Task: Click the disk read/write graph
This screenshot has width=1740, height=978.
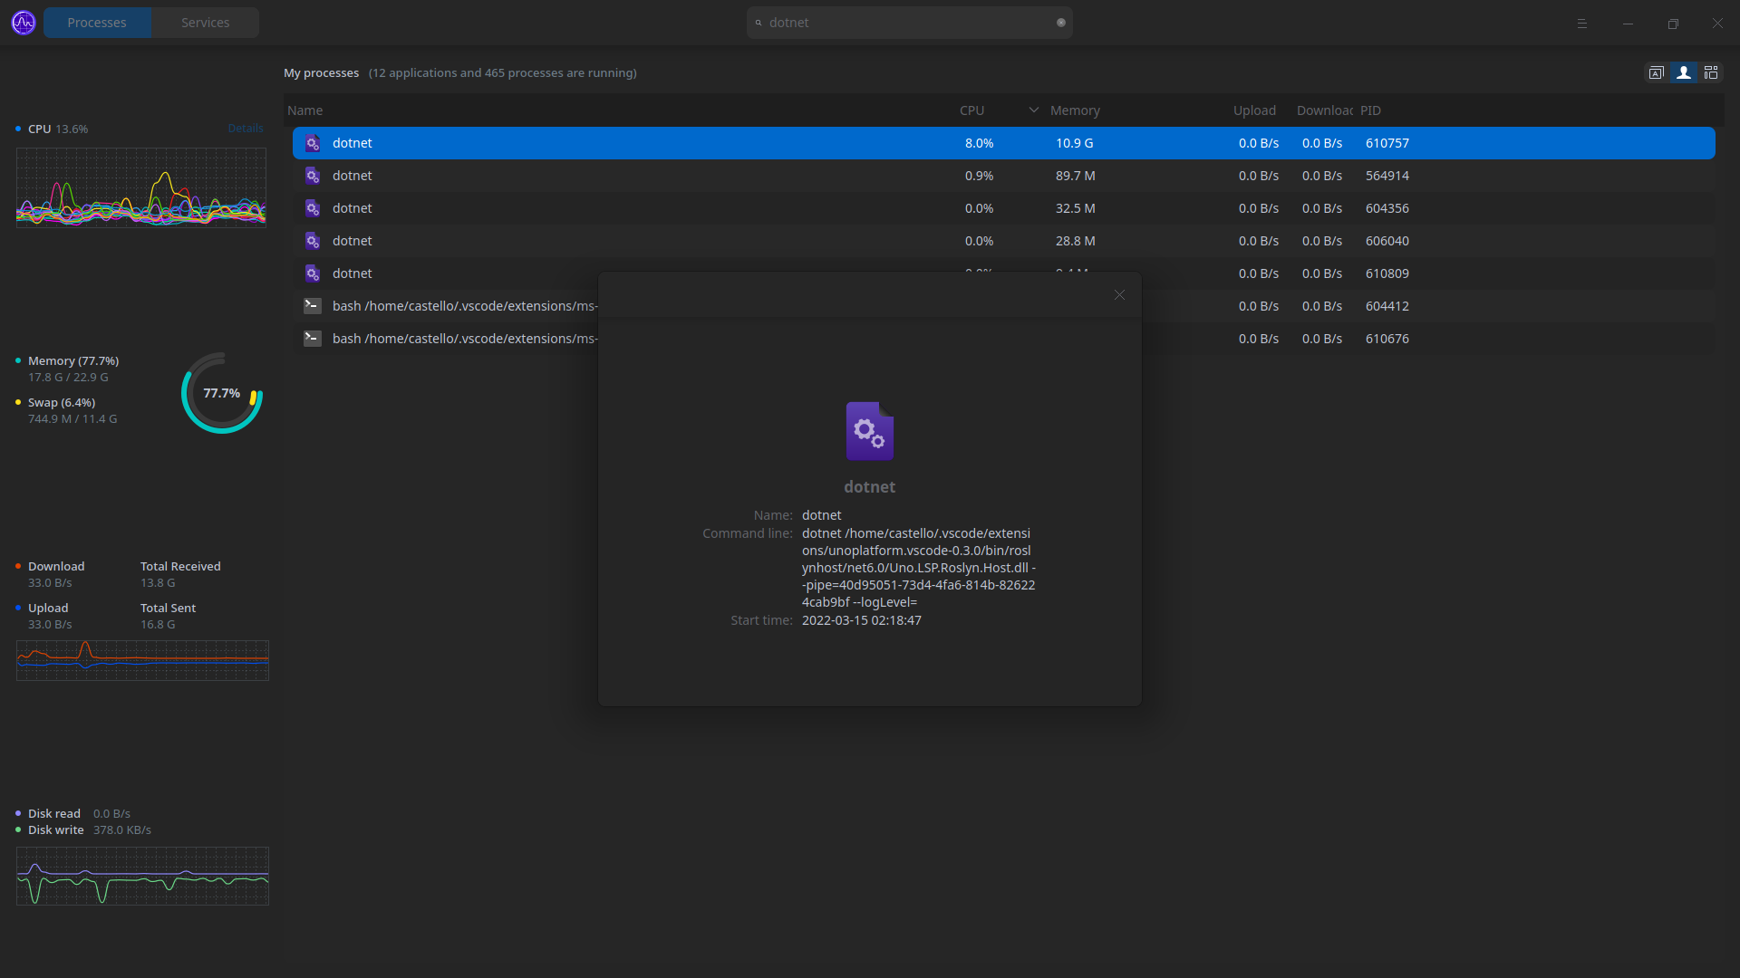Action: pos(142,876)
